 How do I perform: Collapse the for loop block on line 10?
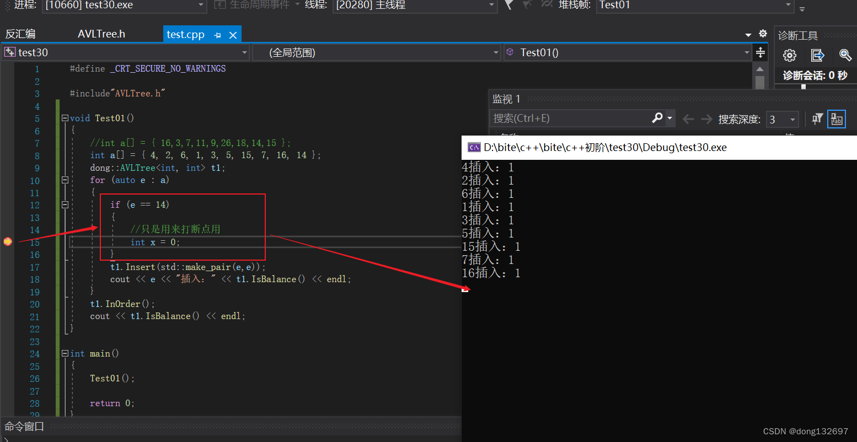[x=65, y=180]
